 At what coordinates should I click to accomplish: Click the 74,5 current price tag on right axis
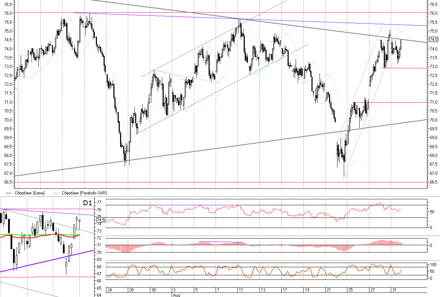pos(433,40)
